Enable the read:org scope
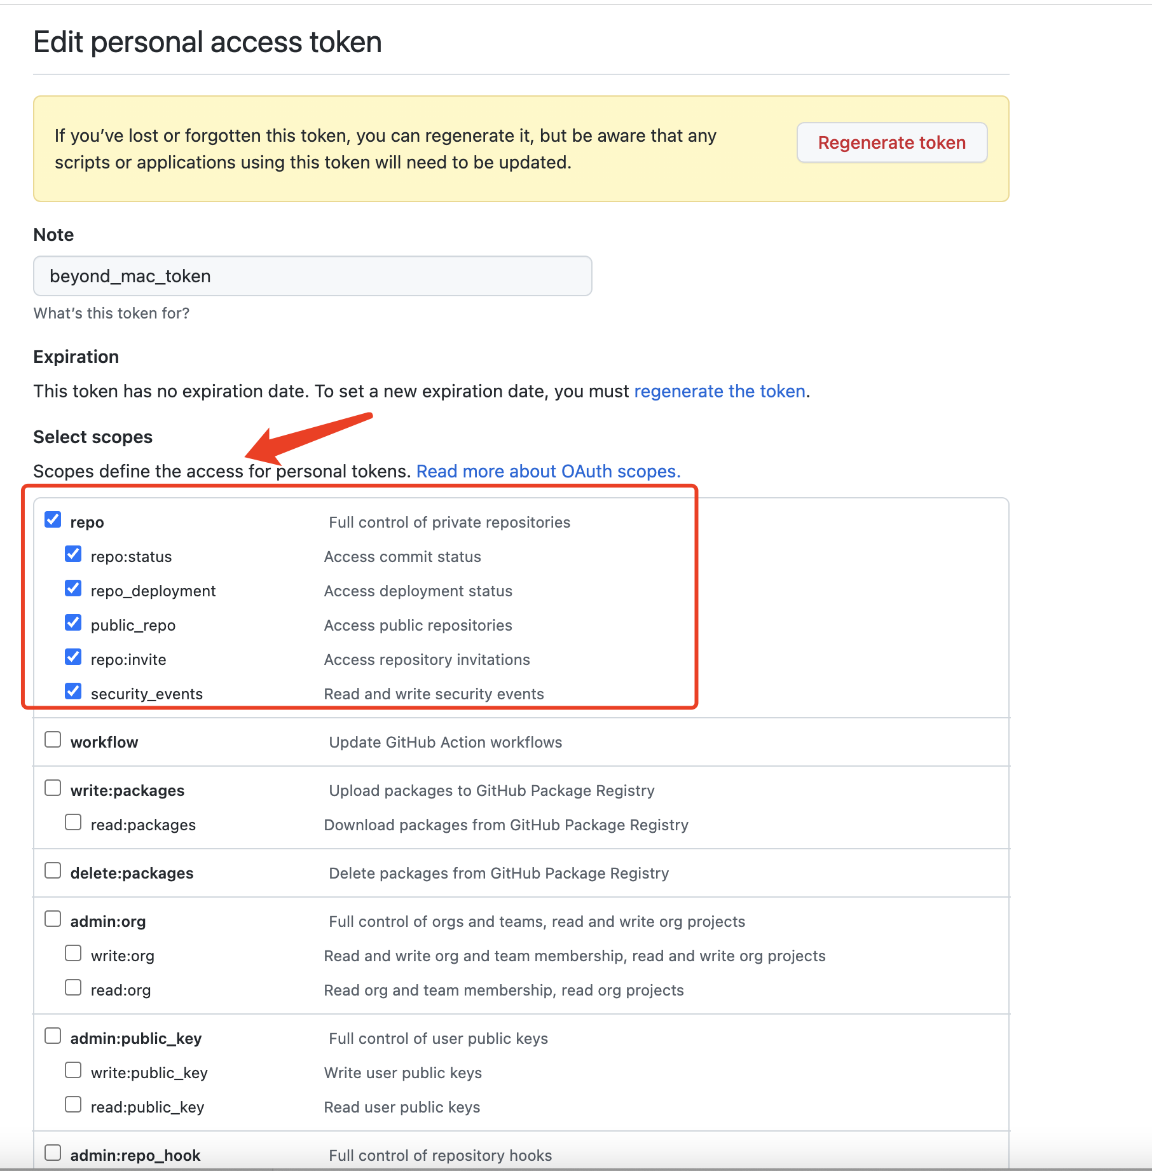The height and width of the screenshot is (1171, 1152). tap(73, 988)
